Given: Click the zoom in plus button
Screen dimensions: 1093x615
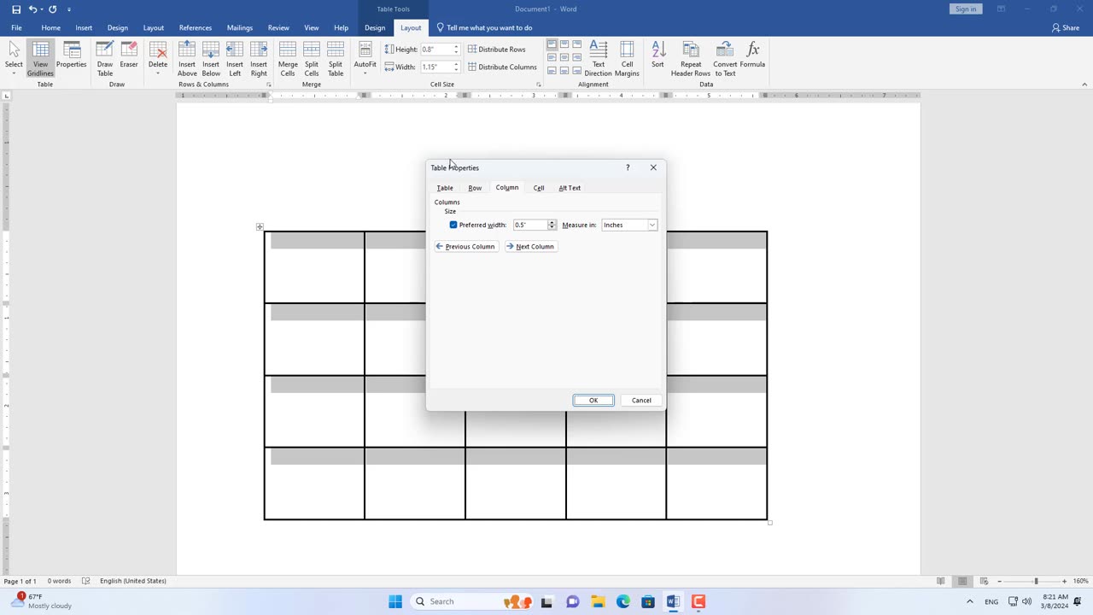Looking at the screenshot, I should pyautogui.click(x=1064, y=581).
